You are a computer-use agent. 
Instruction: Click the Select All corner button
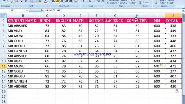coord(3,16)
